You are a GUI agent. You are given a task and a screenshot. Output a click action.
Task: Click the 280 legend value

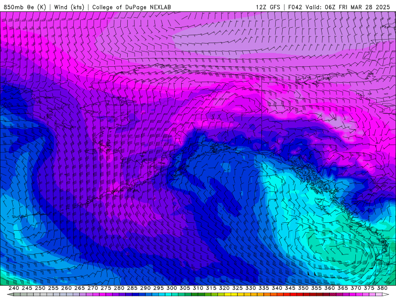[x=119, y=288]
